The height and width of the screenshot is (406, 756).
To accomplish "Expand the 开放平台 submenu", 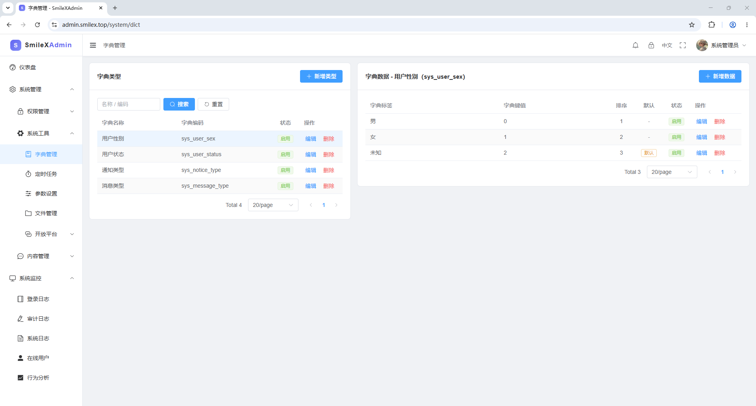I will [41, 234].
